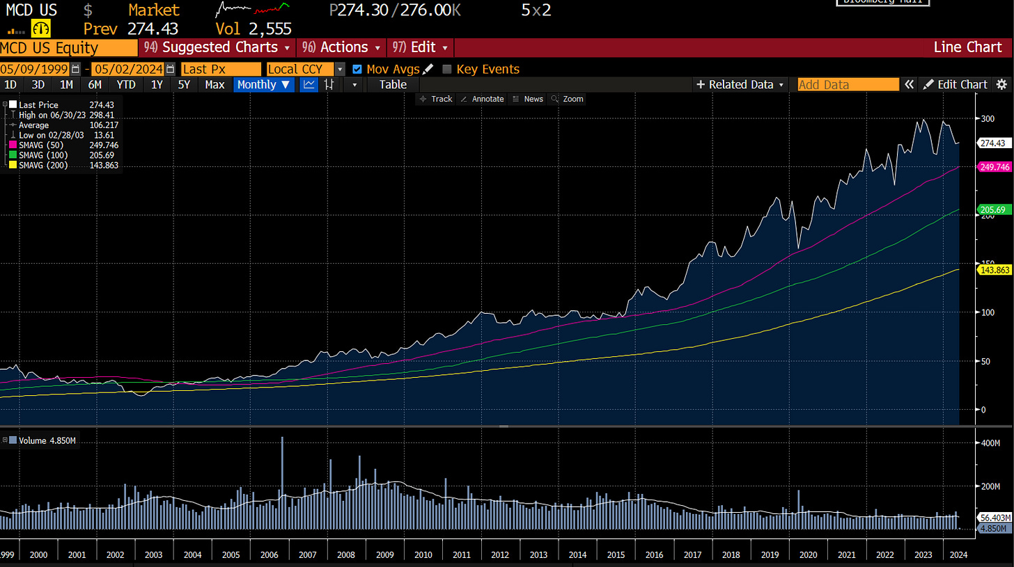Click the start date field 05/09/1999
The width and height of the screenshot is (1014, 567).
[x=35, y=69]
